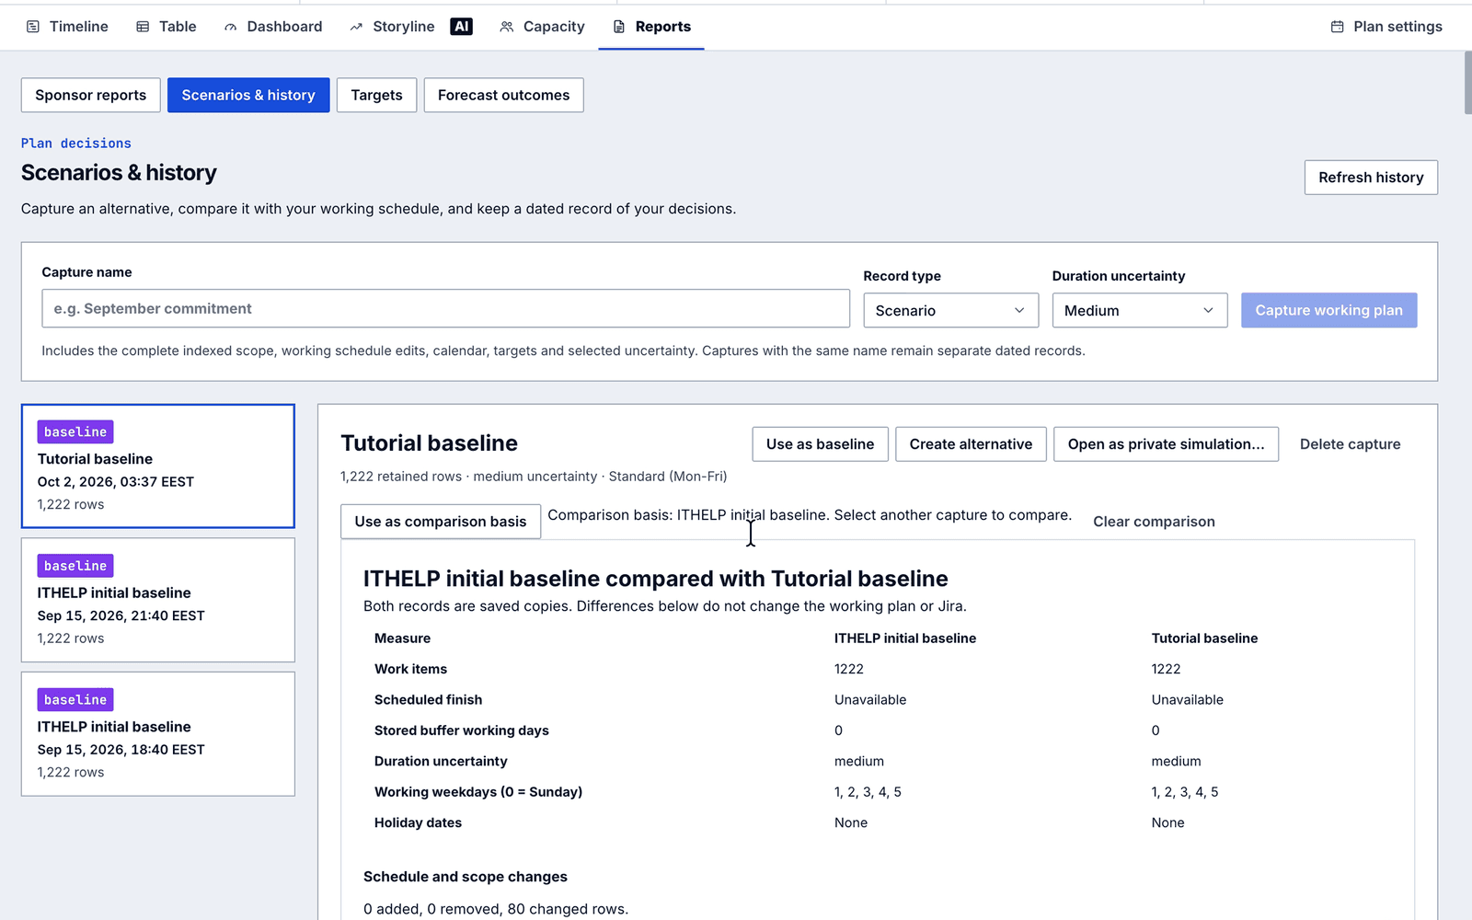The image size is (1472, 920).
Task: Click the AI badge next to Storyline
Action: click(462, 27)
